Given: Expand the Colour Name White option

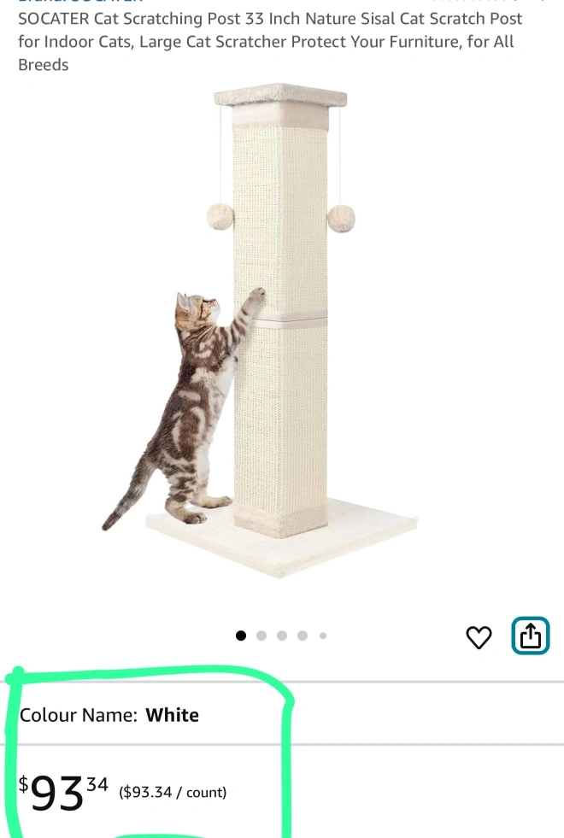Looking at the screenshot, I should (x=282, y=714).
